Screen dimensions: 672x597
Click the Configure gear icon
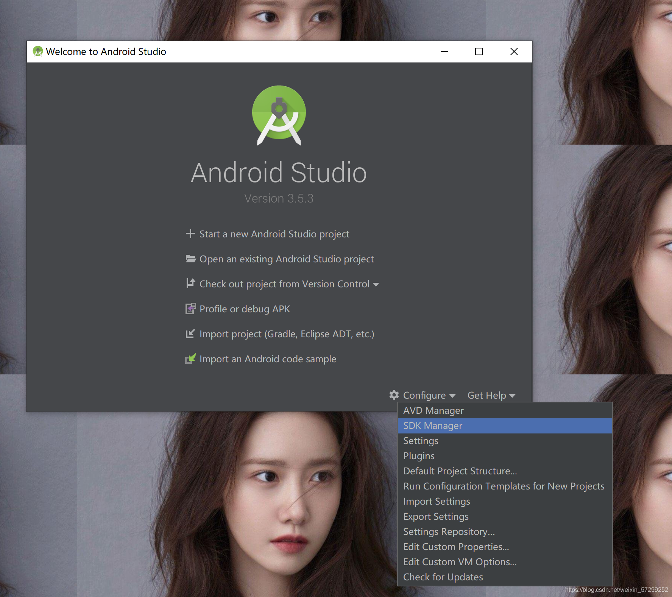click(394, 395)
